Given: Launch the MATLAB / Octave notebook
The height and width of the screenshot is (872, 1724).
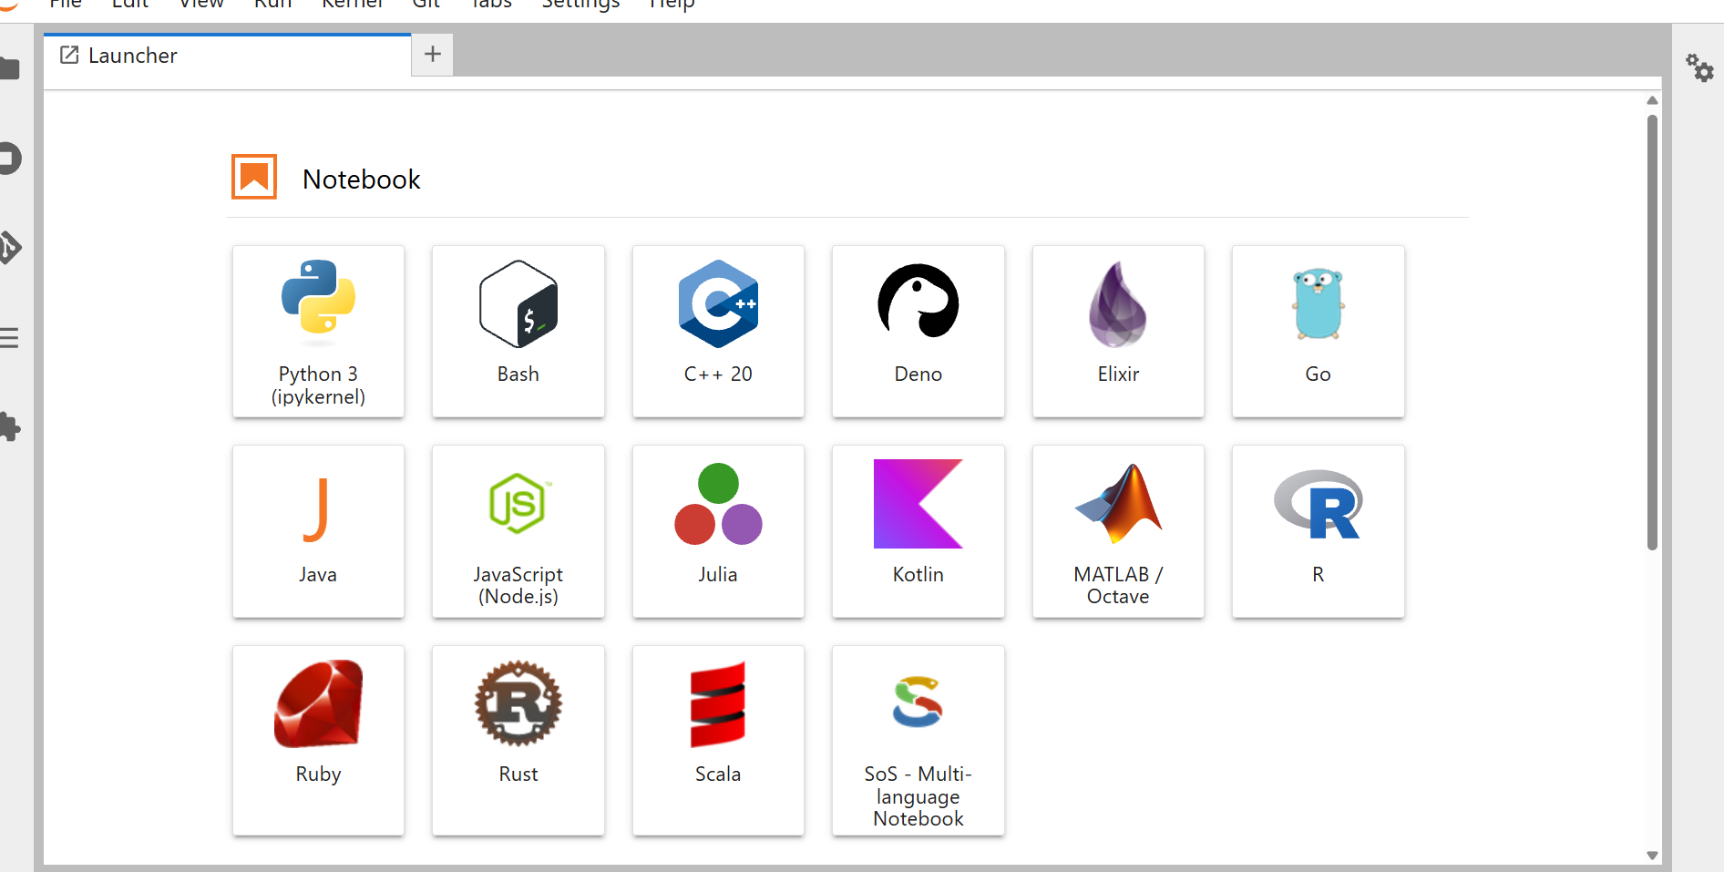Looking at the screenshot, I should [1118, 531].
